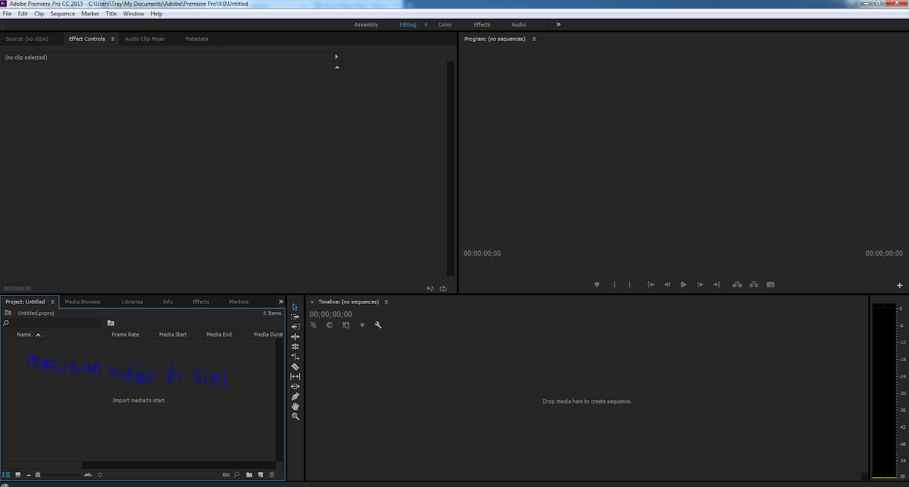909x487 pixels.
Task: Select the Slide tool
Action: pos(295,387)
